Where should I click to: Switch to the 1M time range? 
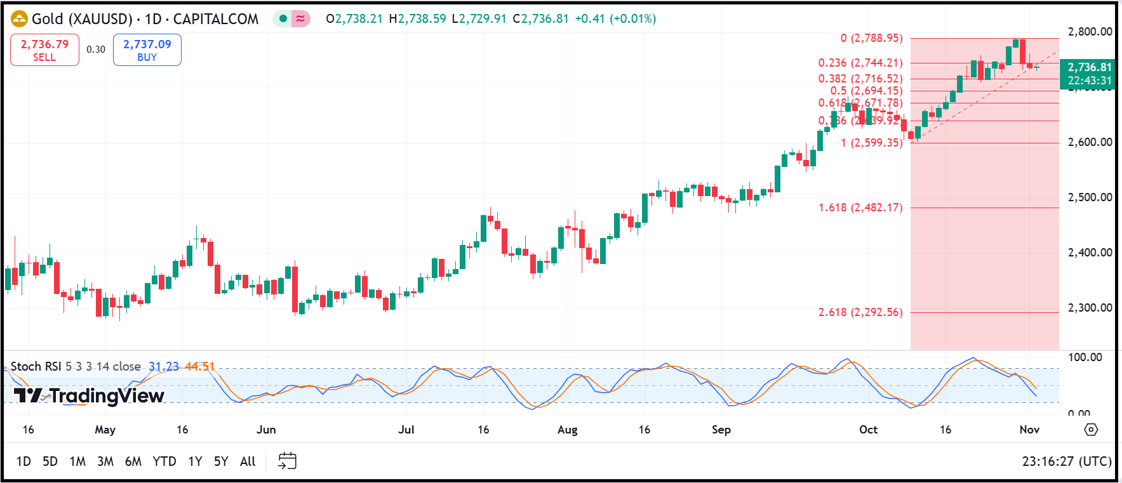(77, 461)
